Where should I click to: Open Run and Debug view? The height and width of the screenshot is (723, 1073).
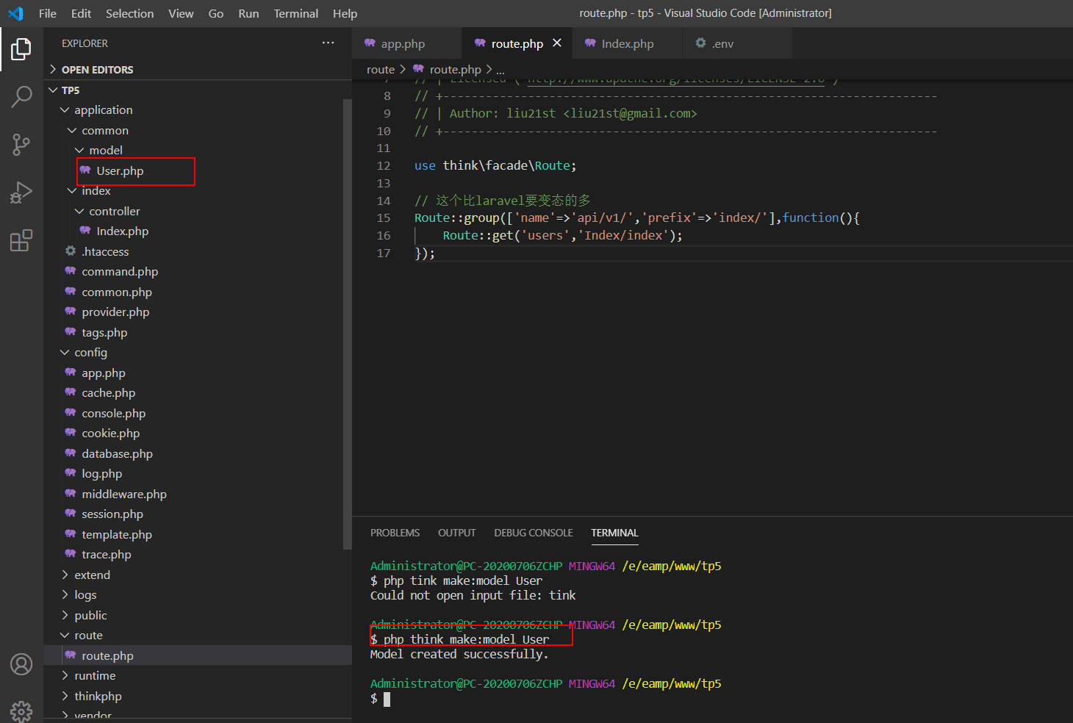click(21, 193)
